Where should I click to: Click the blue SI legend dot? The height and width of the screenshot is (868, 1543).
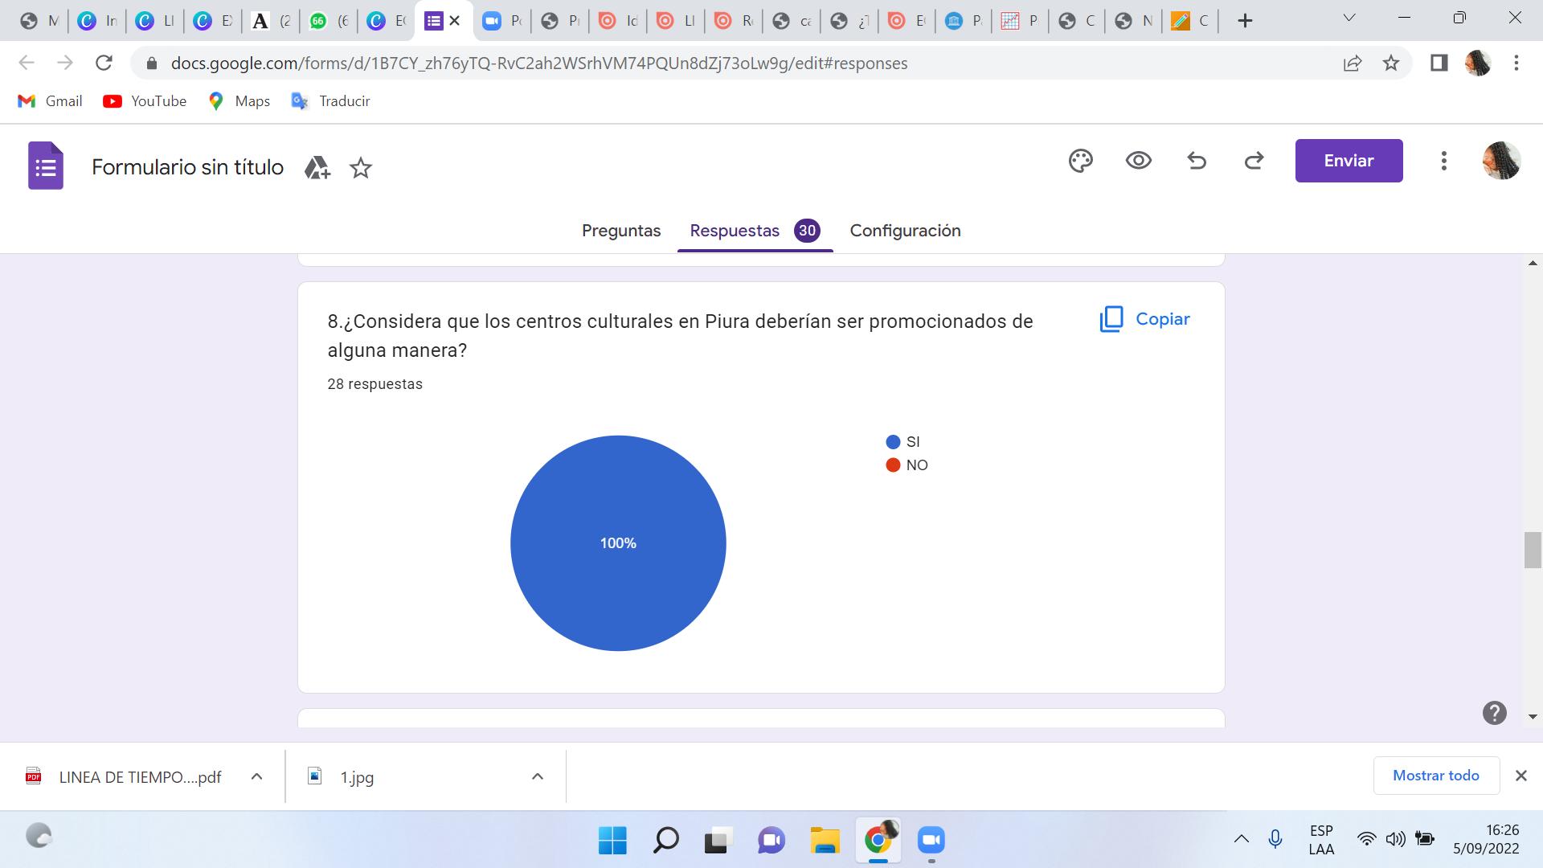click(x=892, y=442)
